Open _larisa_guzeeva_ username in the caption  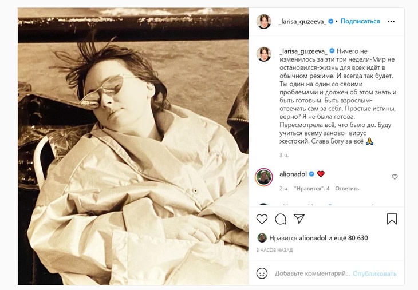coord(303,51)
